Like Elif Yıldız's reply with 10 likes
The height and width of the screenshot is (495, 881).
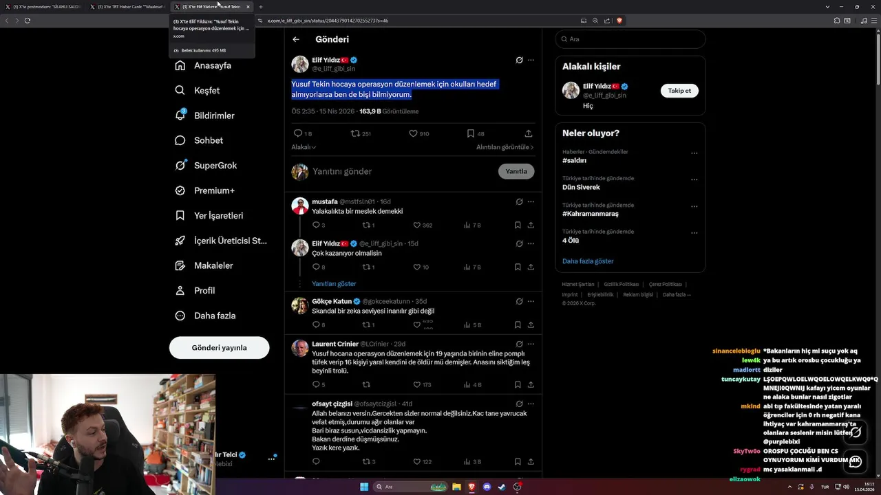point(420,267)
